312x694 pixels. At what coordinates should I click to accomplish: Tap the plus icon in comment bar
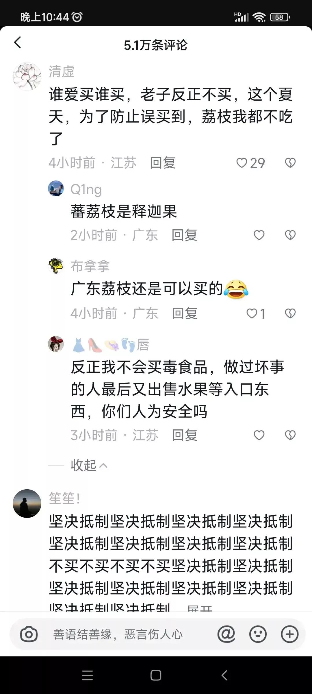(289, 634)
